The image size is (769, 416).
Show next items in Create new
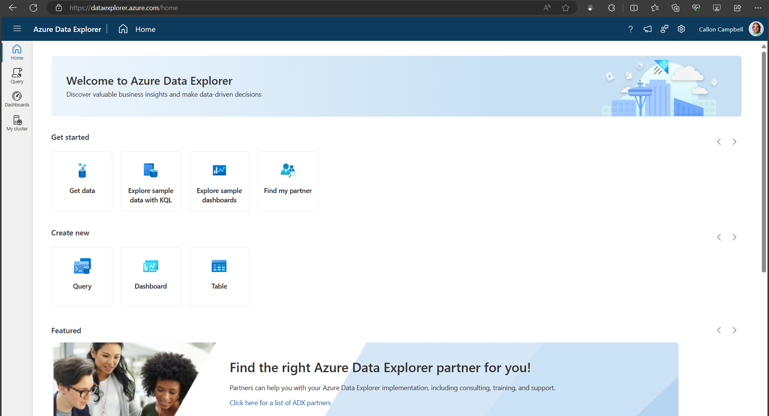(734, 237)
